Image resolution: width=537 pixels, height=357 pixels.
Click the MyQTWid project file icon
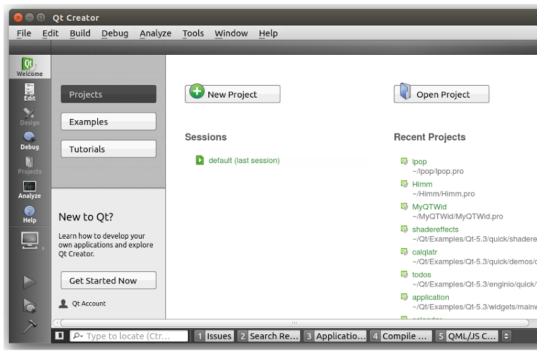[x=404, y=207]
